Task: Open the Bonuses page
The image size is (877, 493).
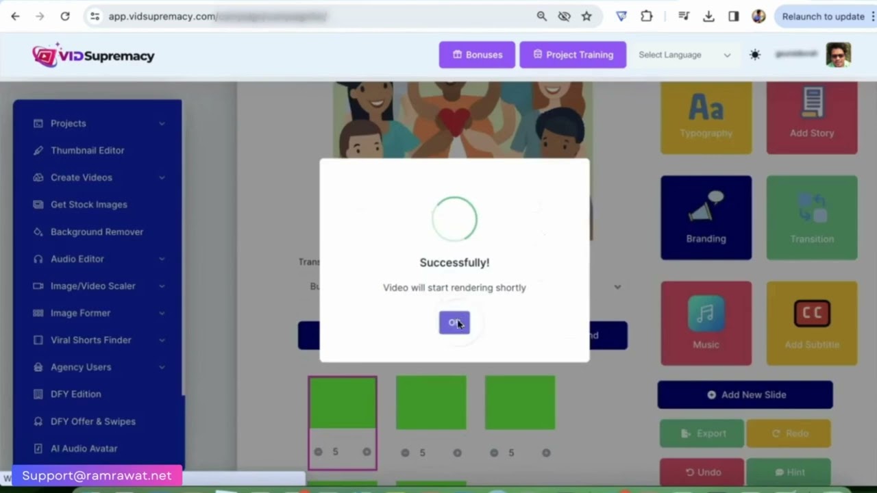Action: tap(477, 55)
